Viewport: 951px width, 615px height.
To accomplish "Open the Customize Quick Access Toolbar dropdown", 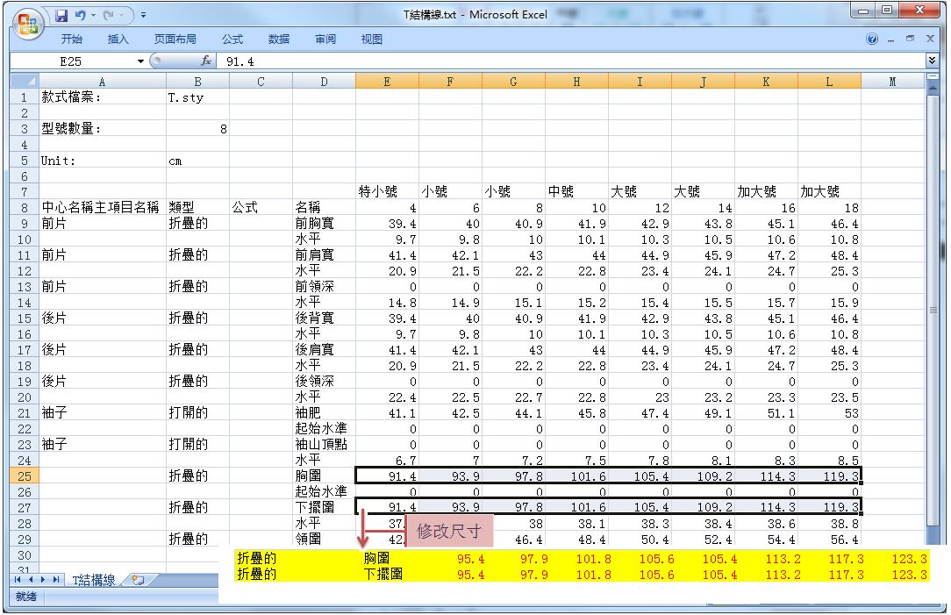I will 143,15.
